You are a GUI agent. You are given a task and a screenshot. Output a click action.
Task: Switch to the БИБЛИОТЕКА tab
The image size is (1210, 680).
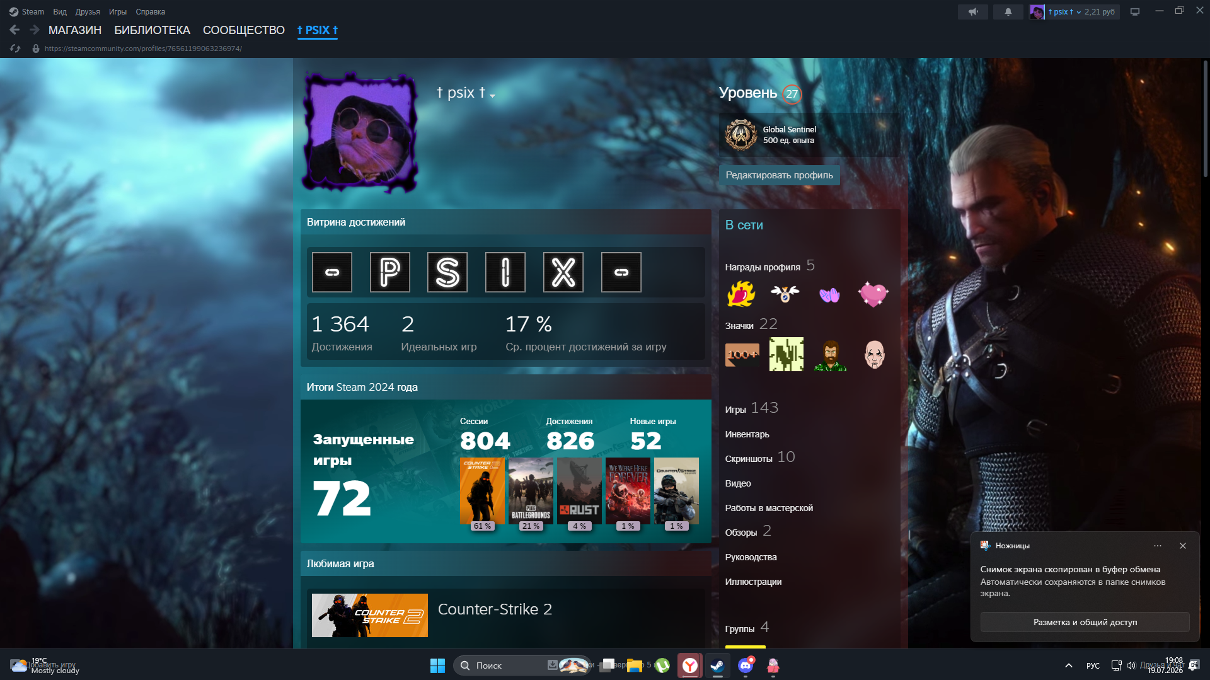[x=152, y=30]
